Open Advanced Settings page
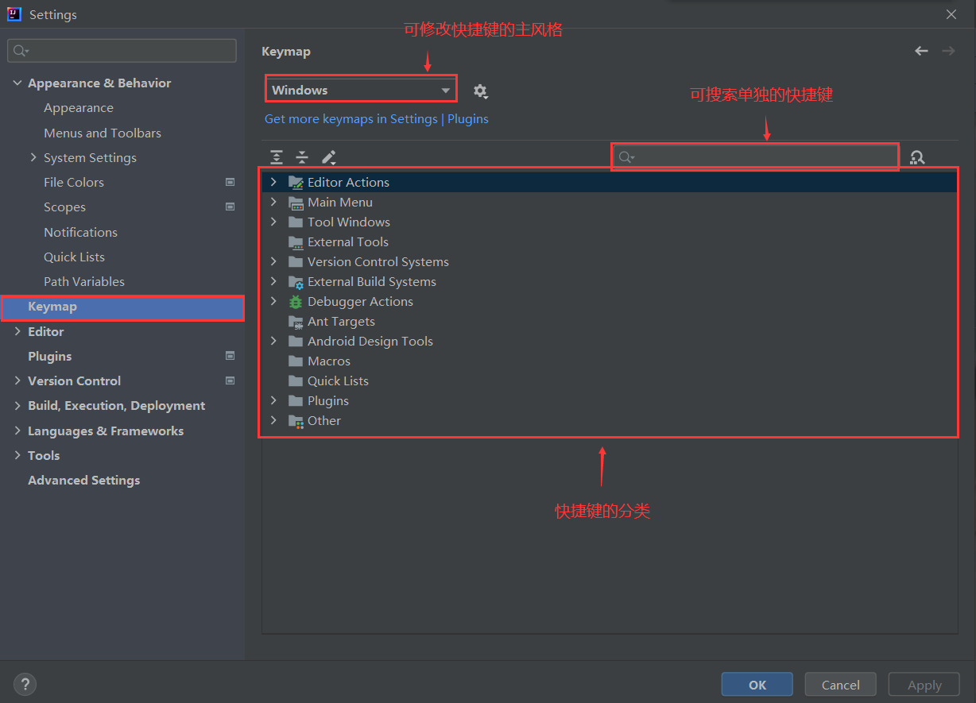The image size is (976, 703). tap(83, 480)
